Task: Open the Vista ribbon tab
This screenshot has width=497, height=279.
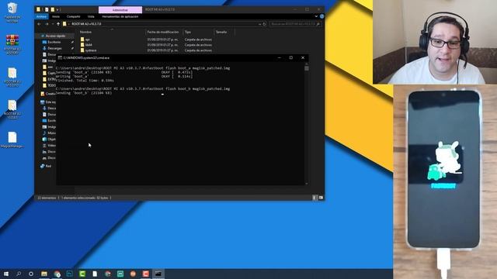Action: (x=91, y=16)
